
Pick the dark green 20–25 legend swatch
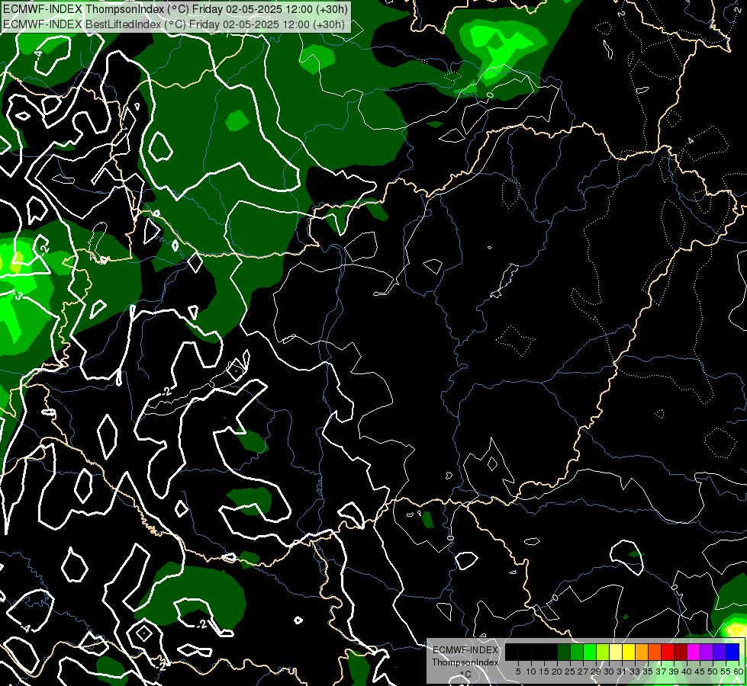tap(564, 652)
